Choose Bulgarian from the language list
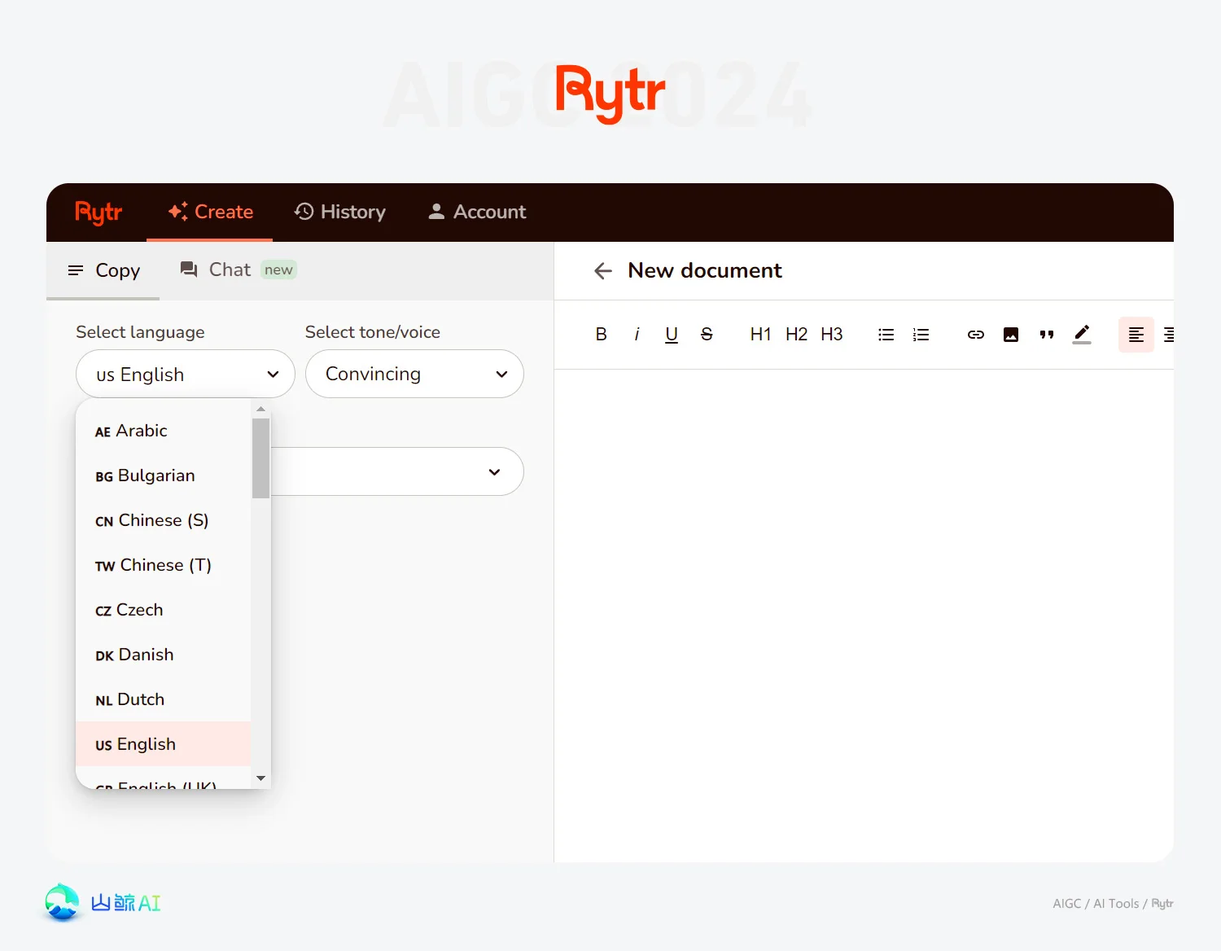 click(164, 475)
